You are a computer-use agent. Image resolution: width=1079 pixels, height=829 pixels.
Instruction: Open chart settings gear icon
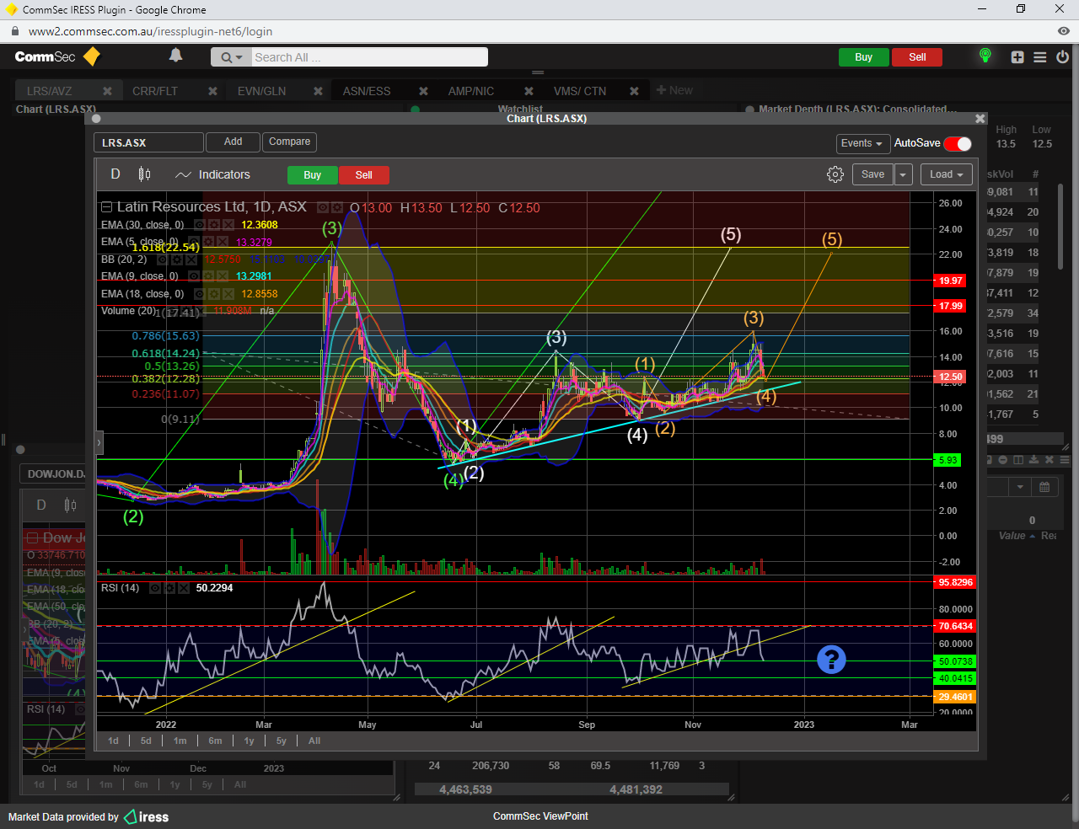click(x=835, y=174)
